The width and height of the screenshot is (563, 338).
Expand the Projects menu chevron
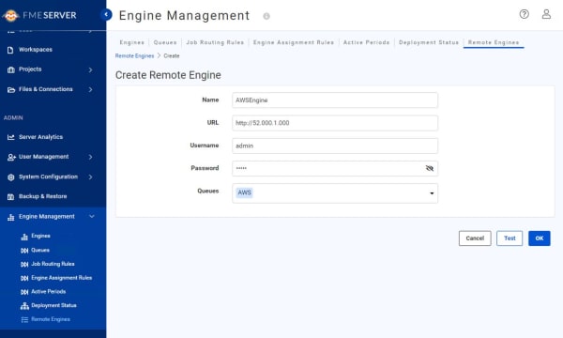[90, 69]
